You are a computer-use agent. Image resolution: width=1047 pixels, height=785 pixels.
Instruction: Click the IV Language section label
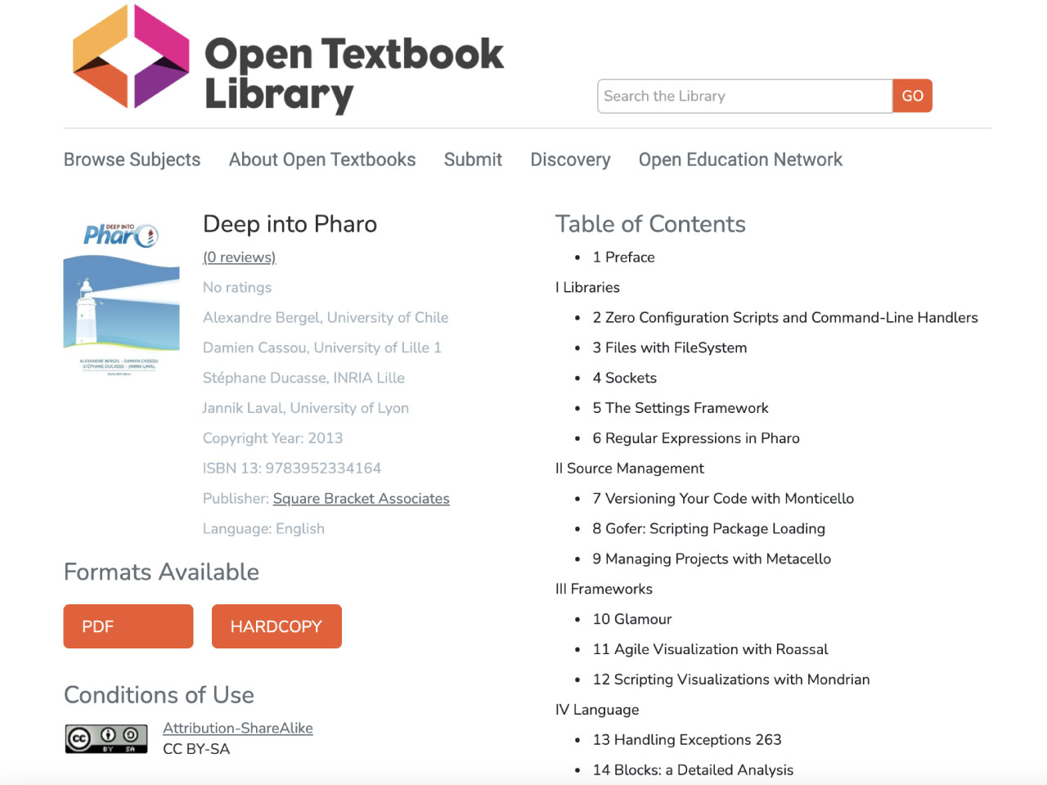[x=597, y=710]
